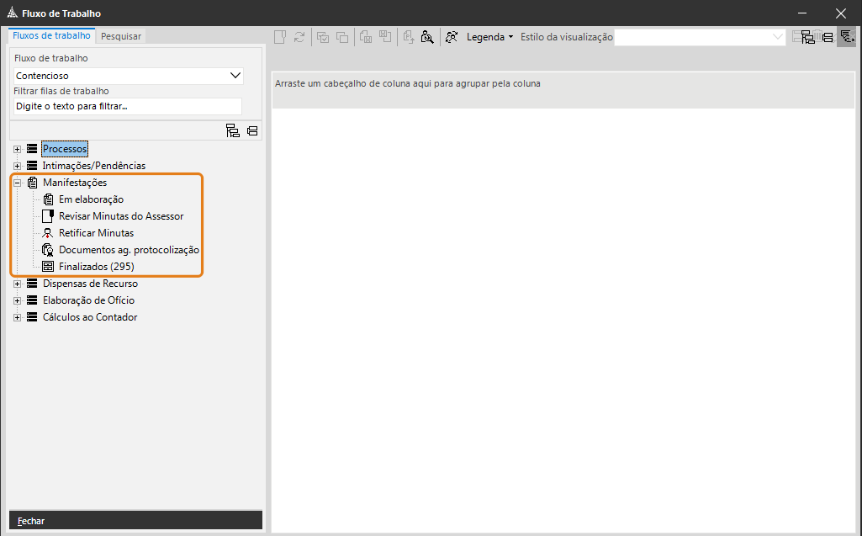Click the expand-all tree icon in left panel
862x536 pixels.
233,130
